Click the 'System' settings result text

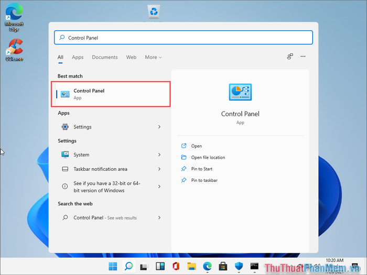click(x=81, y=155)
